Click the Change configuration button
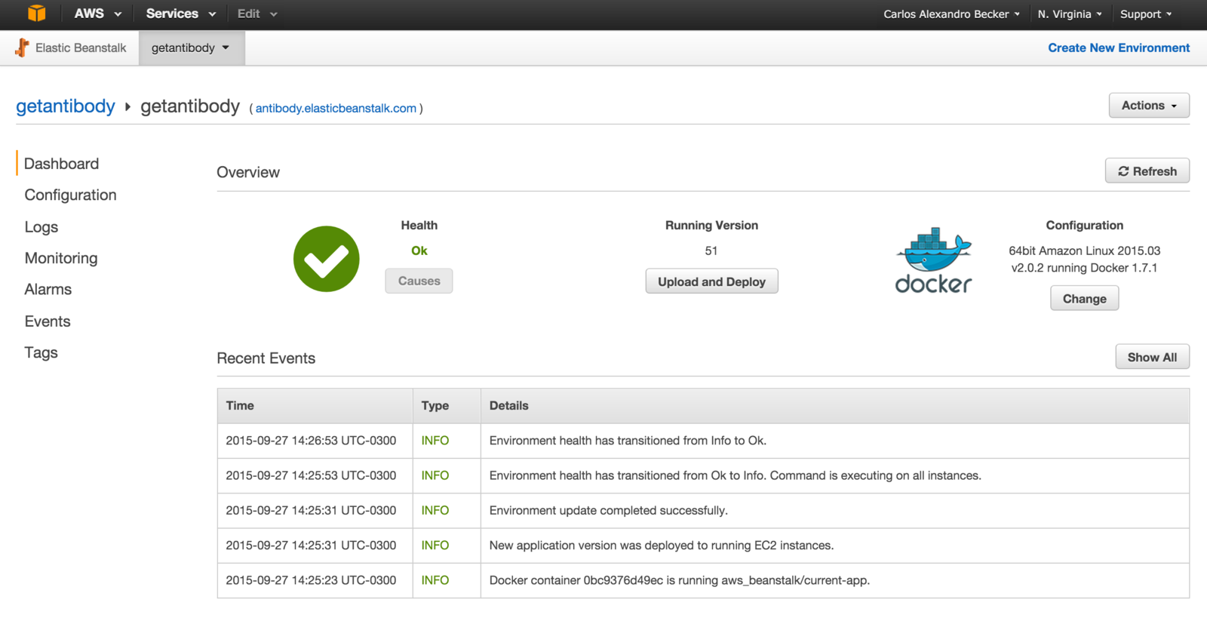The width and height of the screenshot is (1207, 624). pyautogui.click(x=1084, y=299)
